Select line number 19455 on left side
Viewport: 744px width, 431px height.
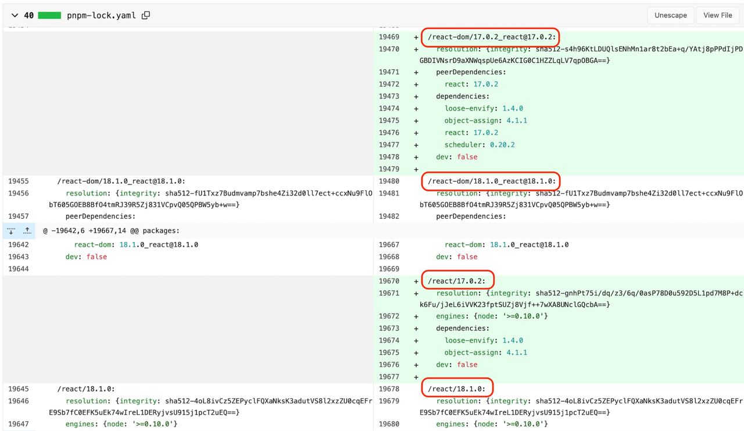(x=18, y=181)
